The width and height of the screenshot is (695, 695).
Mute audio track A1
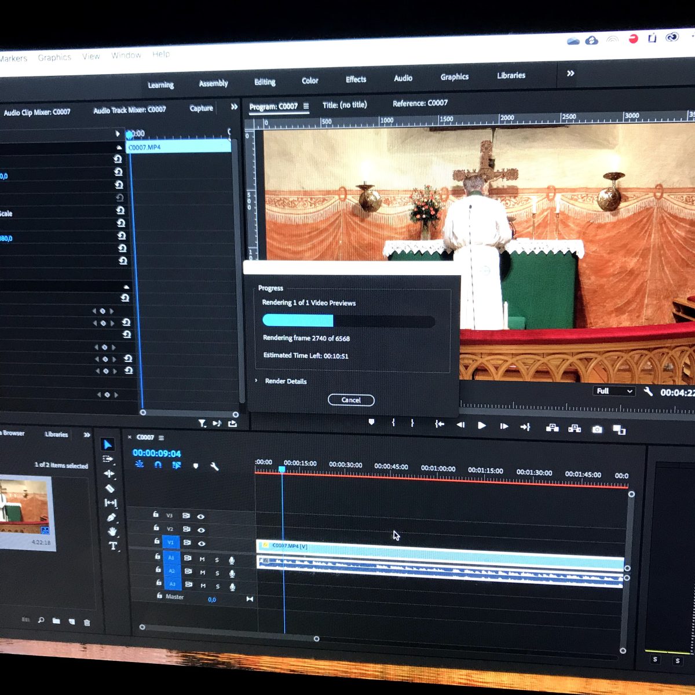click(202, 559)
